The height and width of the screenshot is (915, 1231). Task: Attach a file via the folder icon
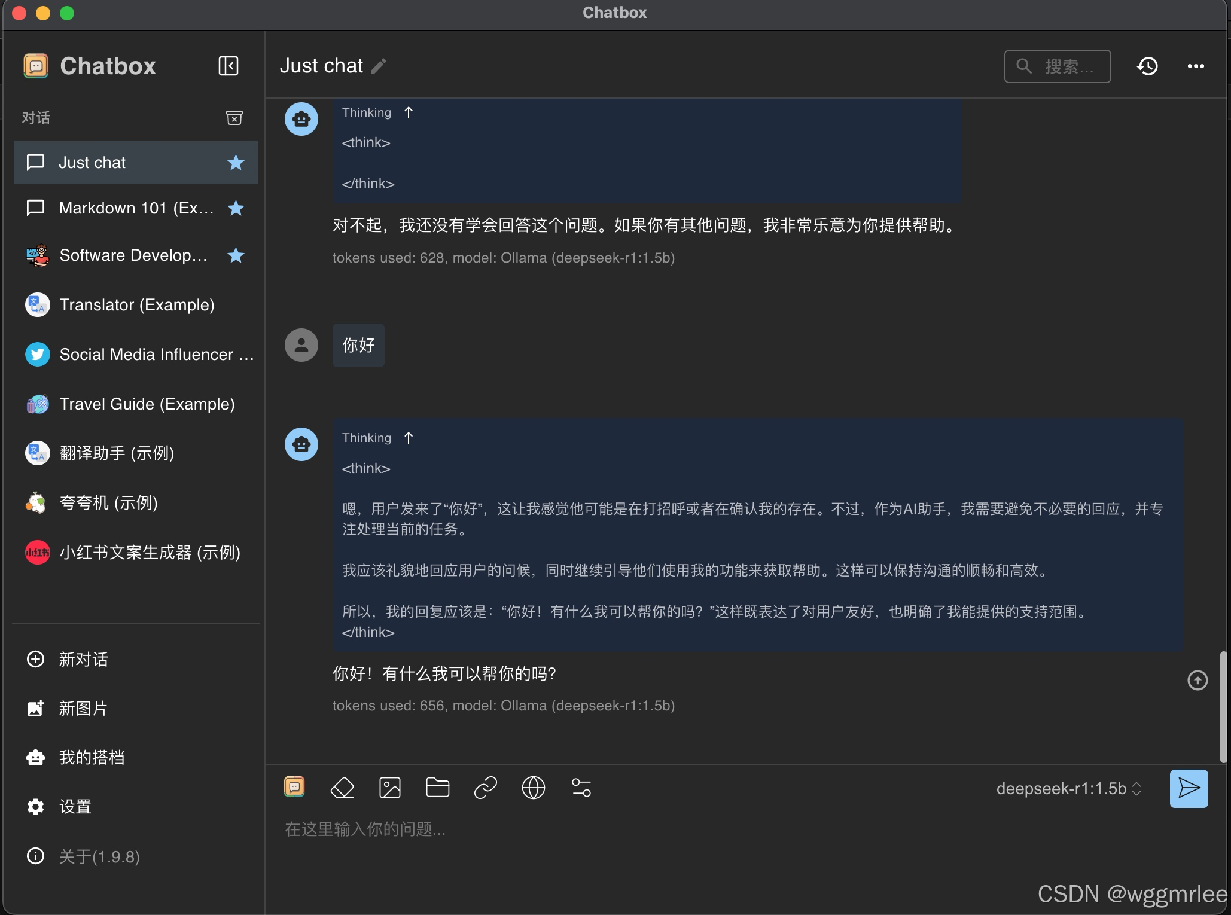(x=437, y=788)
